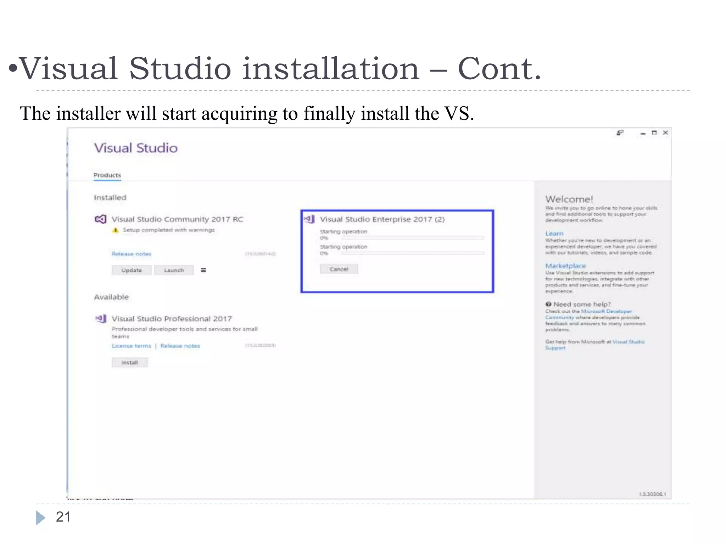Open the Marketplace link in Welcome panel

point(565,266)
